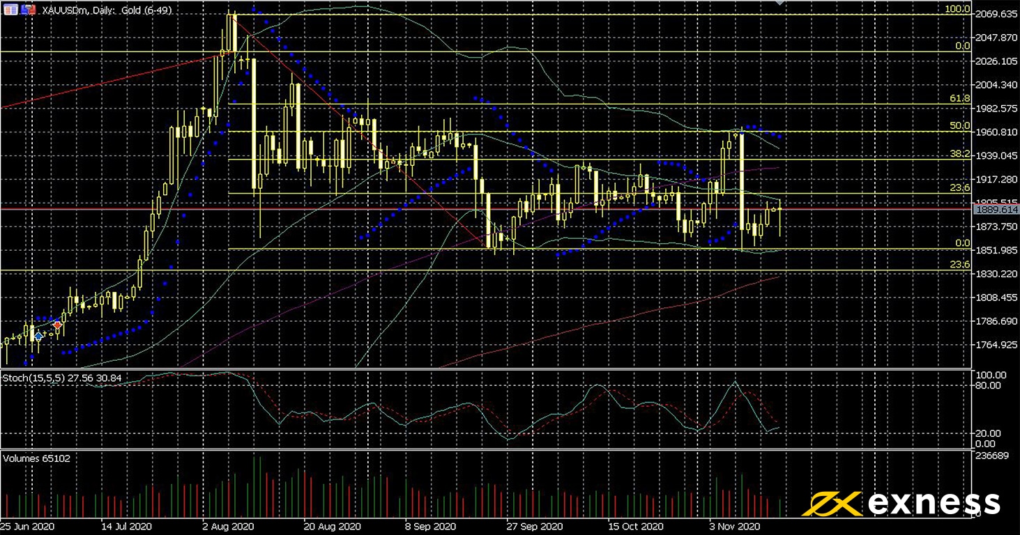Click the red down arrow trade marker
The width and height of the screenshot is (1020, 535).
[57, 325]
